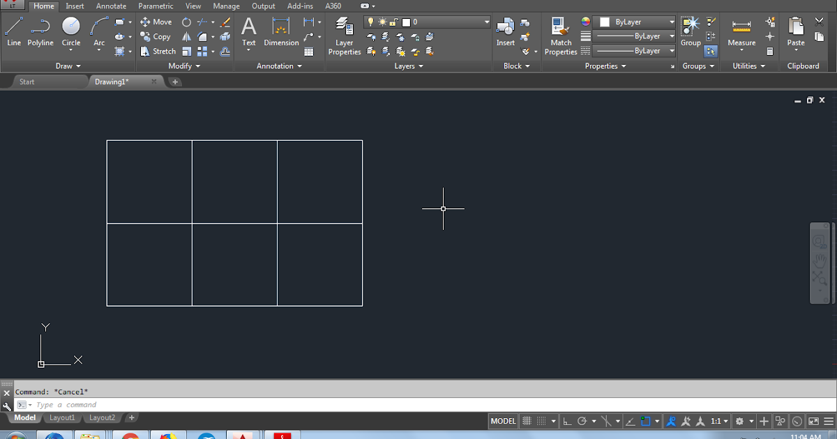Click the Move tool in Modify panel
Viewport: 837px width, 439px height.
point(156,22)
